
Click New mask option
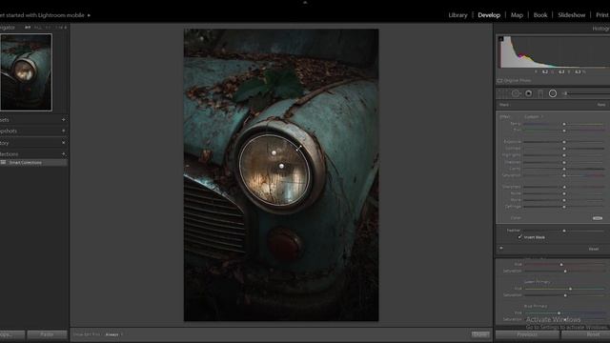(601, 105)
